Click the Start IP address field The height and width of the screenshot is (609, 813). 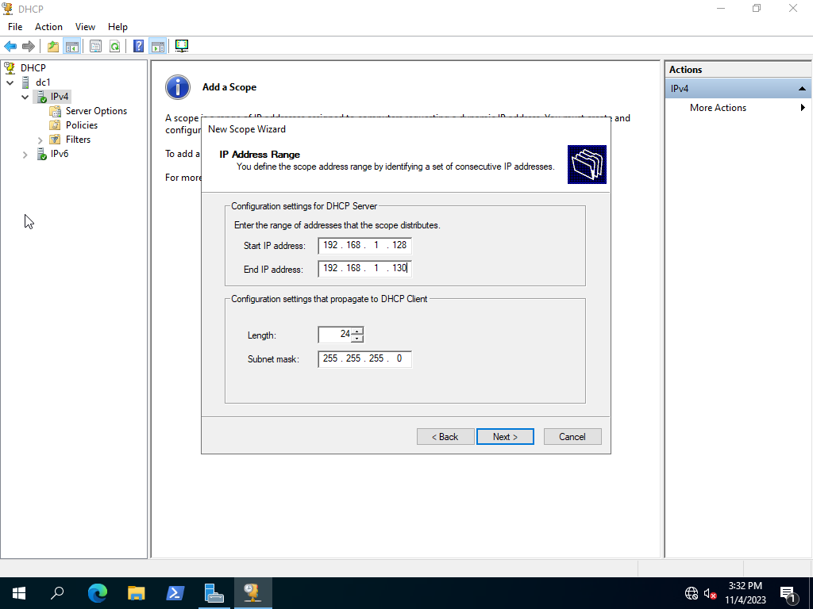click(364, 246)
